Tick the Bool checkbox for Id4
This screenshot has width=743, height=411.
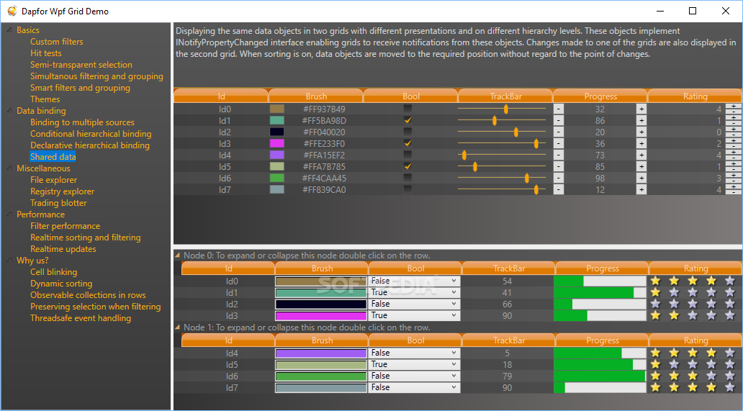click(x=407, y=155)
